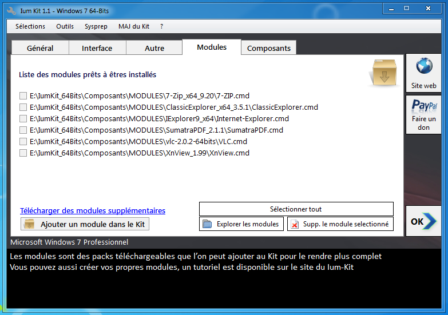The width and height of the screenshot is (448, 315).
Task: Open the ? help menu
Action: coord(162,26)
